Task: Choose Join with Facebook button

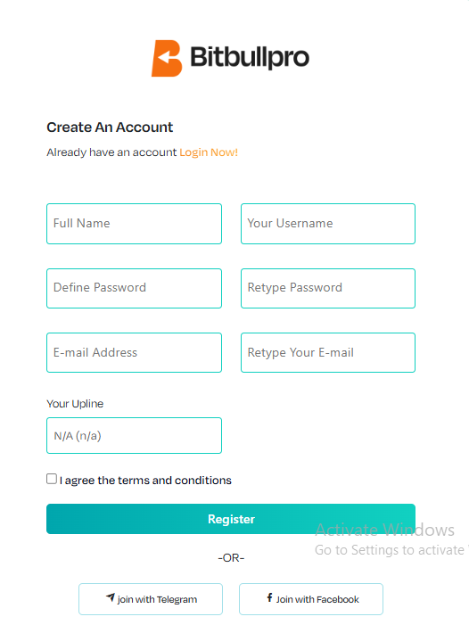Action: pyautogui.click(x=311, y=599)
